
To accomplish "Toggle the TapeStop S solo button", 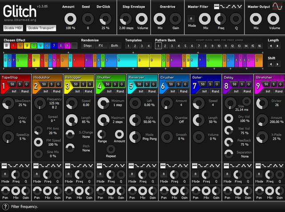I will 20,84.
